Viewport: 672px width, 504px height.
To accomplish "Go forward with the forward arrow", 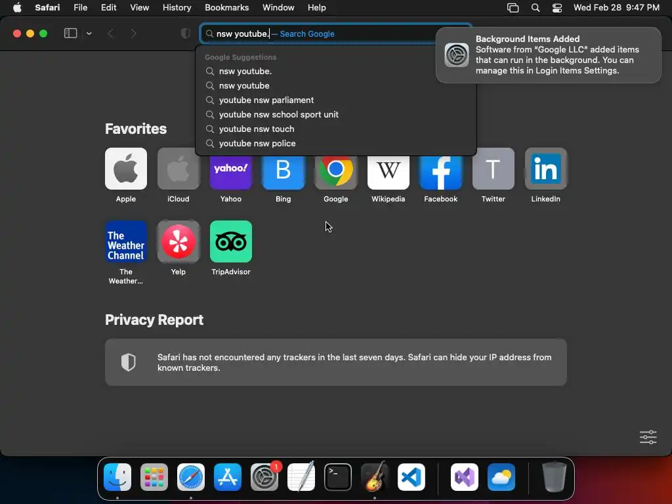I will 133,33.
